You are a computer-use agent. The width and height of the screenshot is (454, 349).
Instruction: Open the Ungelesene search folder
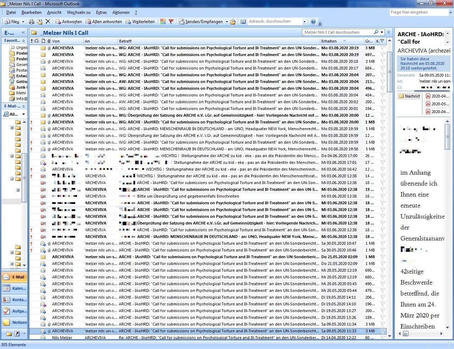18,48
